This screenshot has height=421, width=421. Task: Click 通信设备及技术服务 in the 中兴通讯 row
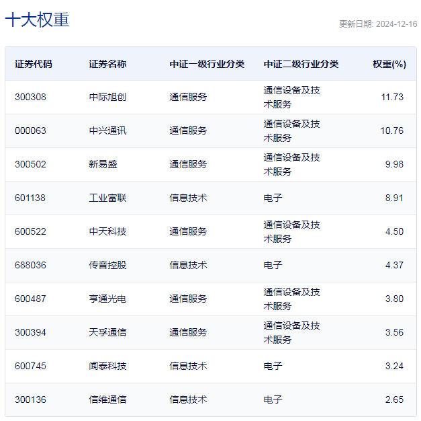tap(291, 130)
